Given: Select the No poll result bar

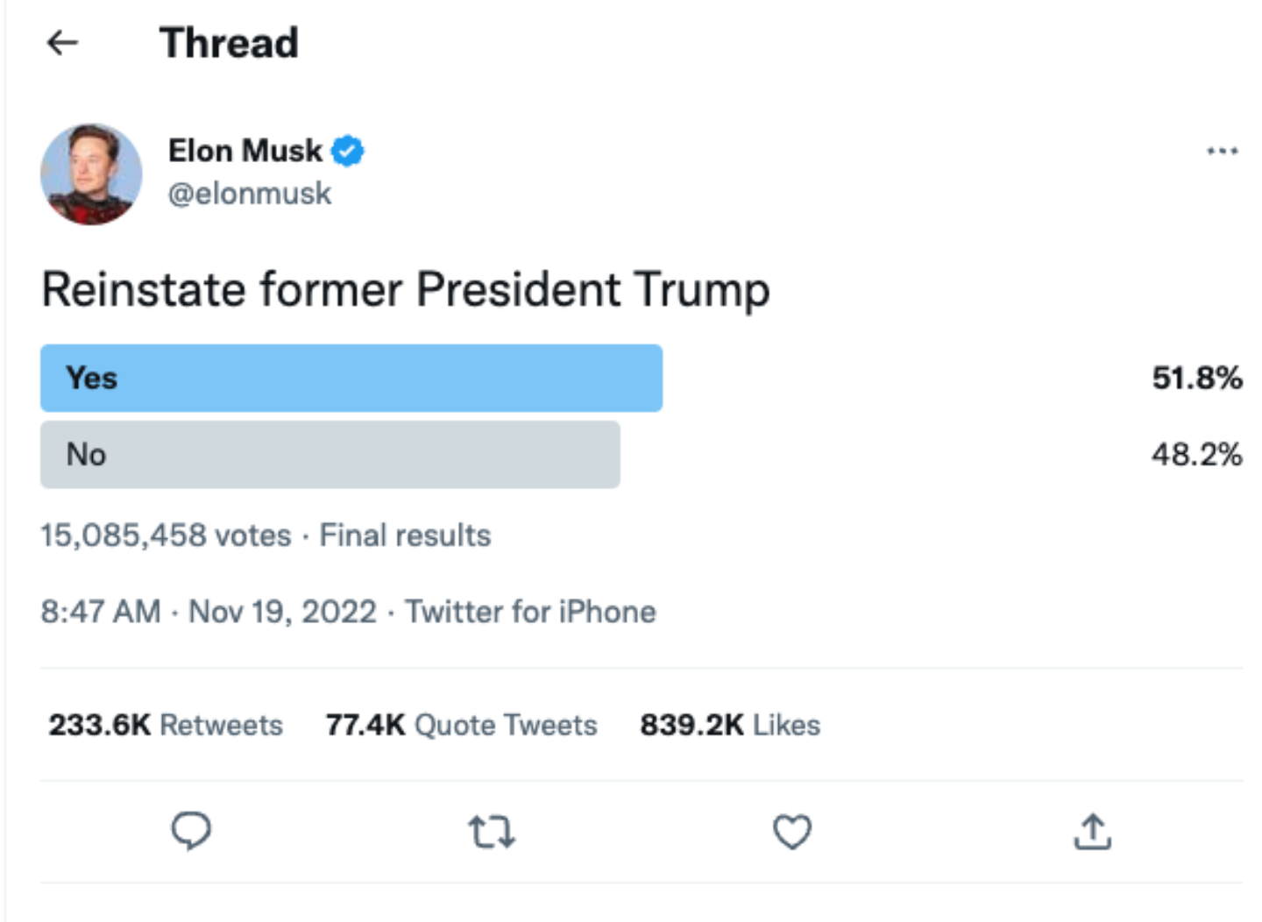Looking at the screenshot, I should click(330, 454).
